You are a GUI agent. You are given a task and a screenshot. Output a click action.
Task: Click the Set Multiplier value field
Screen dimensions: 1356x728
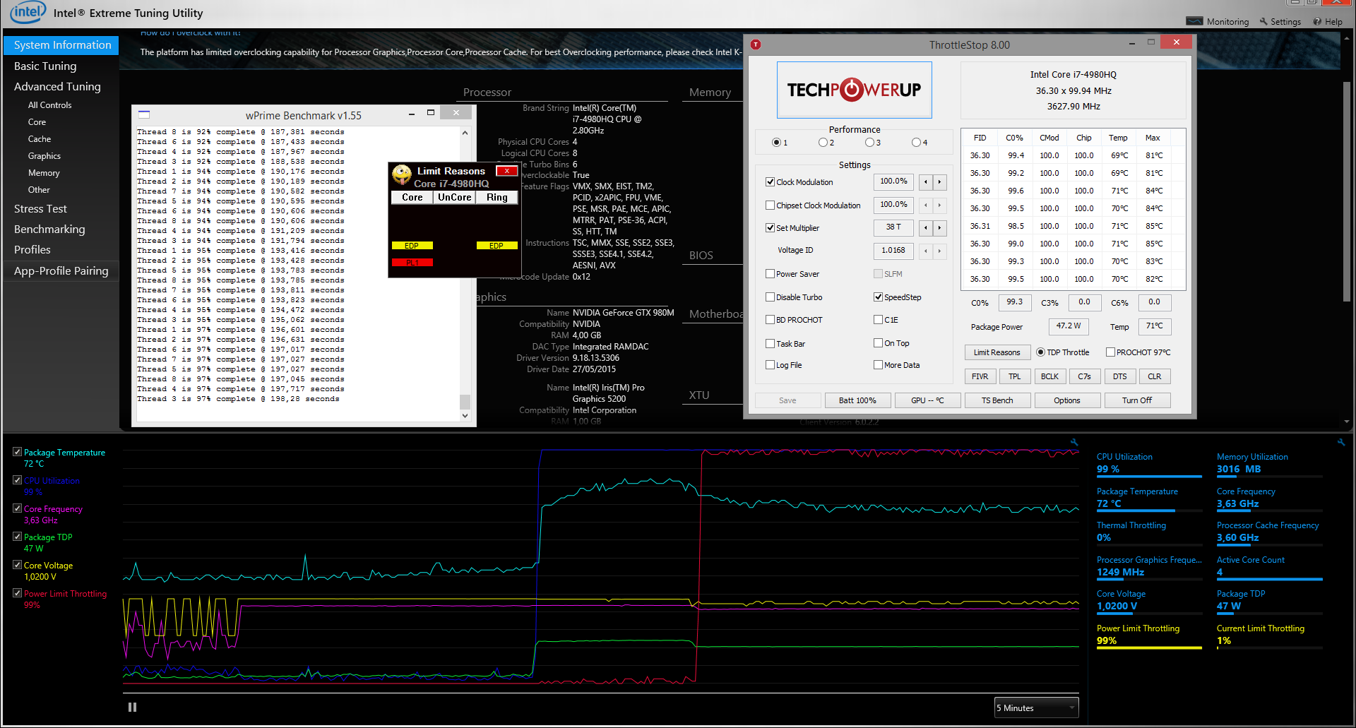(893, 227)
